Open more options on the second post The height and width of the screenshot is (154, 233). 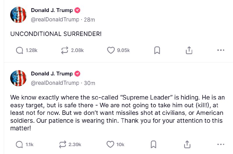coord(221,144)
